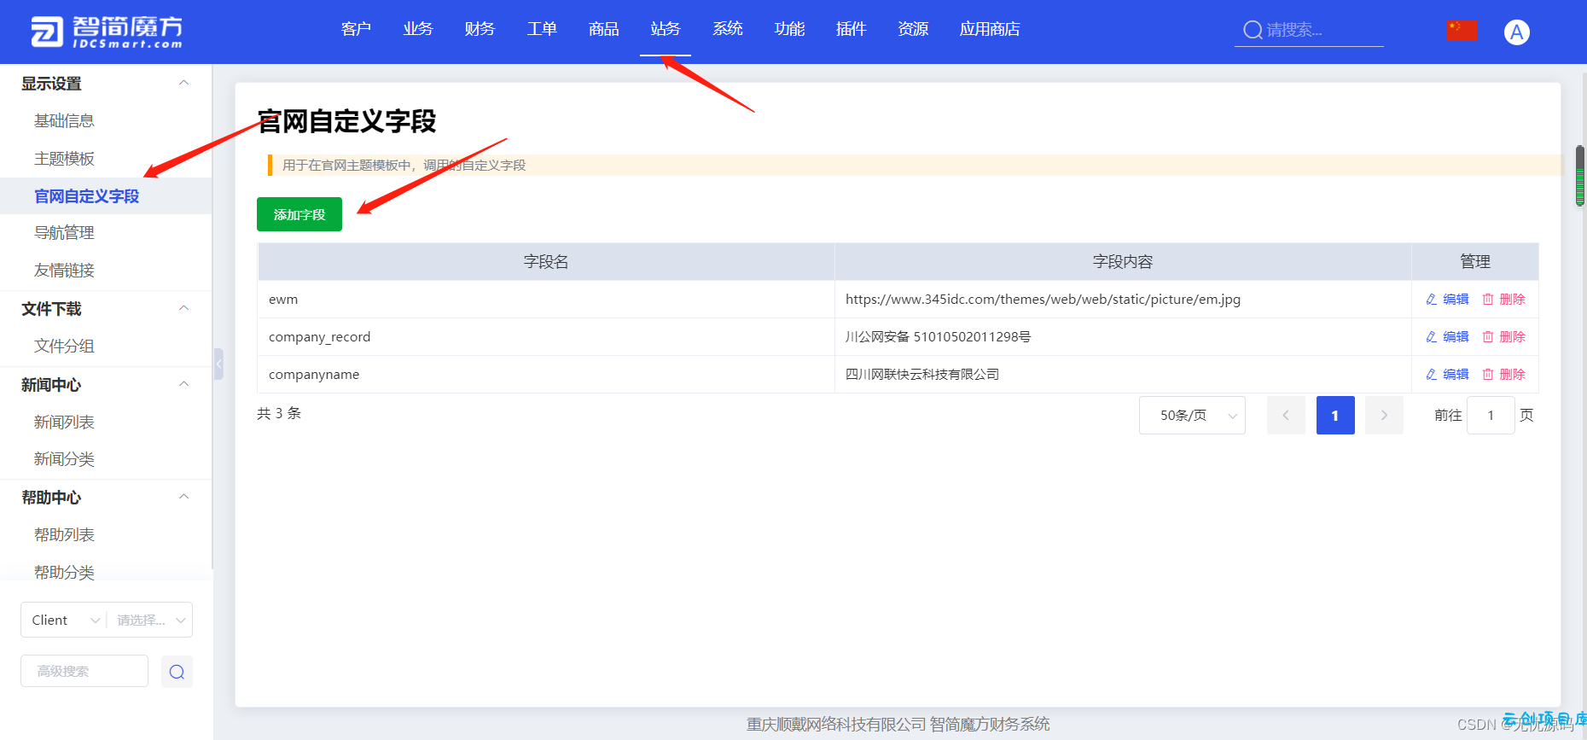1587x740 pixels.
Task: Edit the companyname field
Action: (x=1447, y=375)
